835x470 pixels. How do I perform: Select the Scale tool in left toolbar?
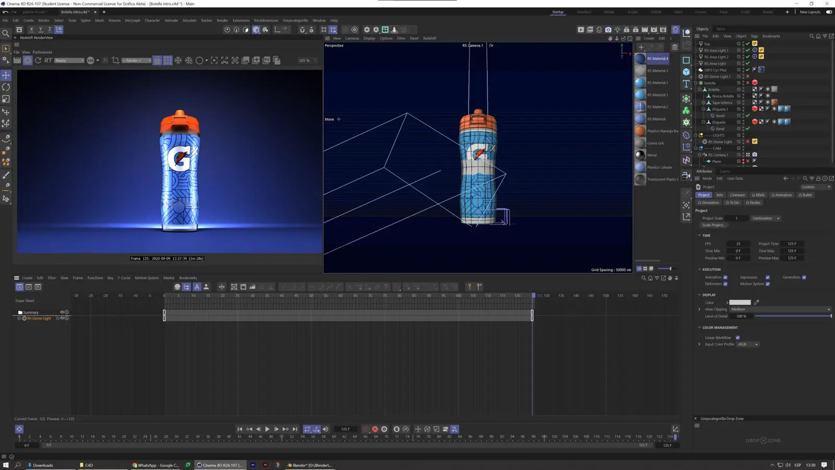coord(6,99)
